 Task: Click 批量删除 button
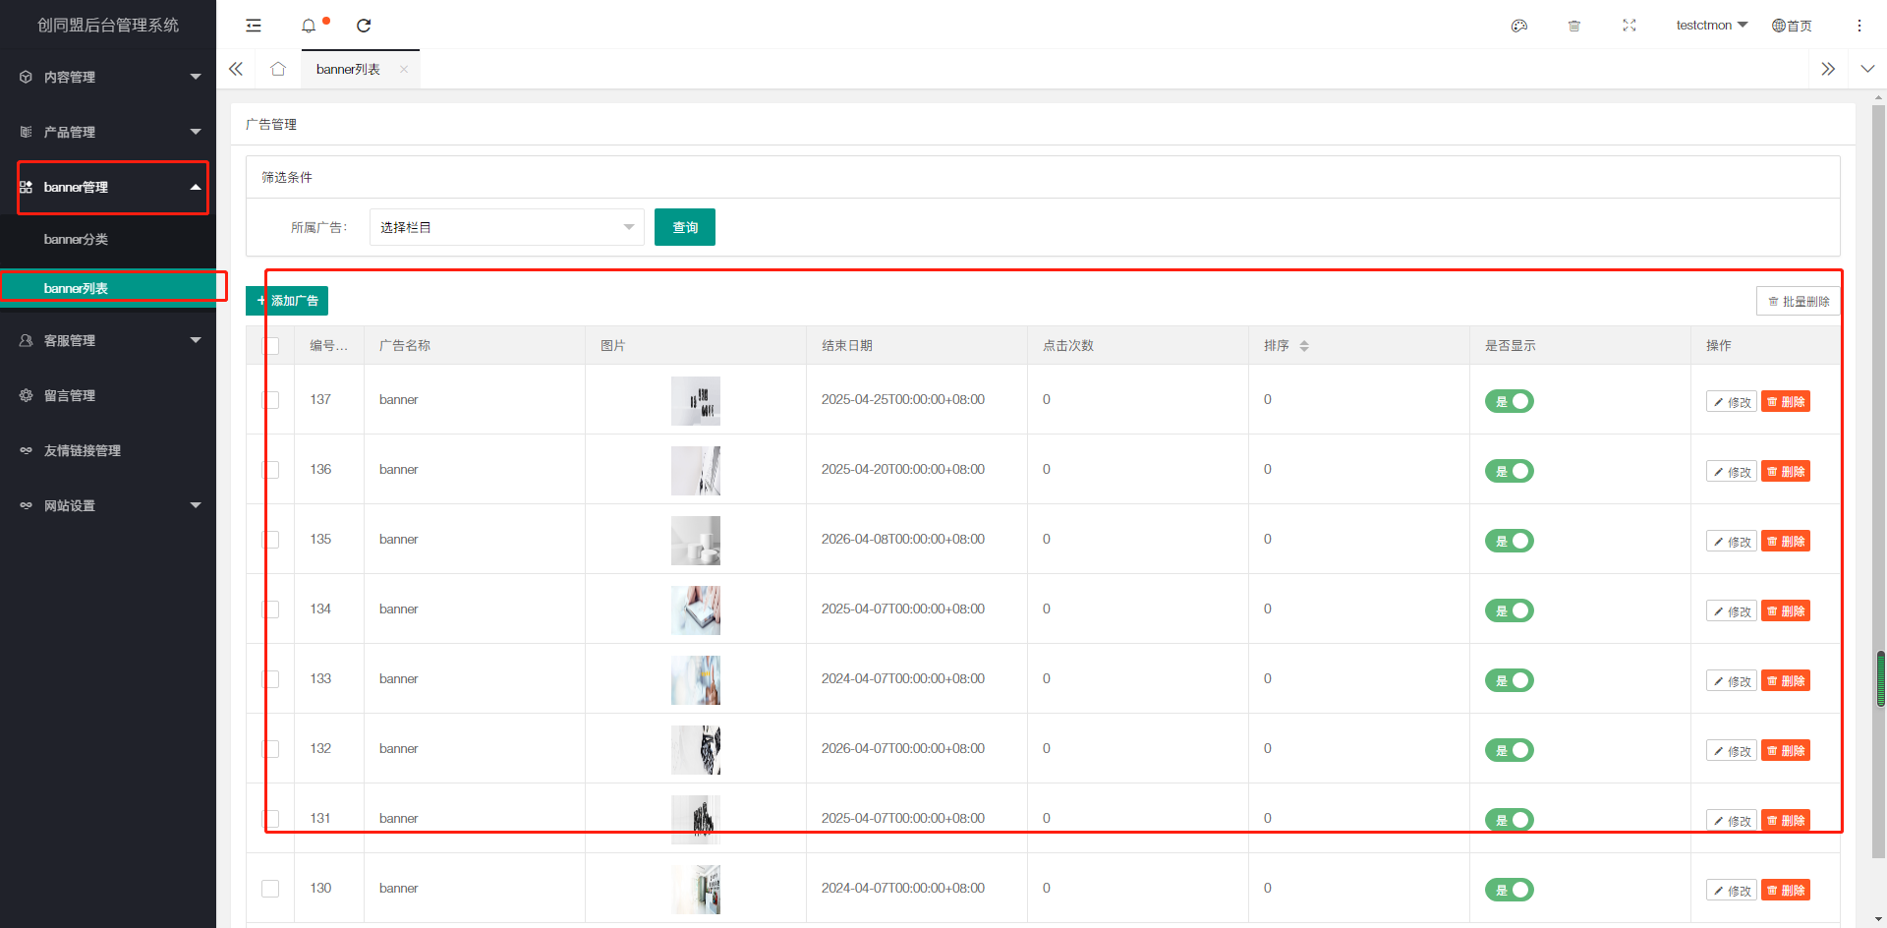tap(1799, 301)
